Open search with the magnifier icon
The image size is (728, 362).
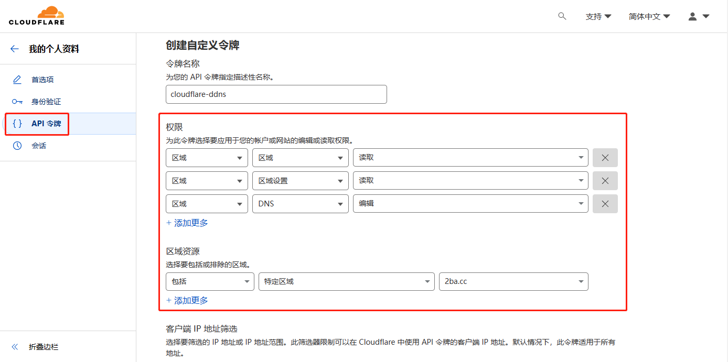pos(562,16)
